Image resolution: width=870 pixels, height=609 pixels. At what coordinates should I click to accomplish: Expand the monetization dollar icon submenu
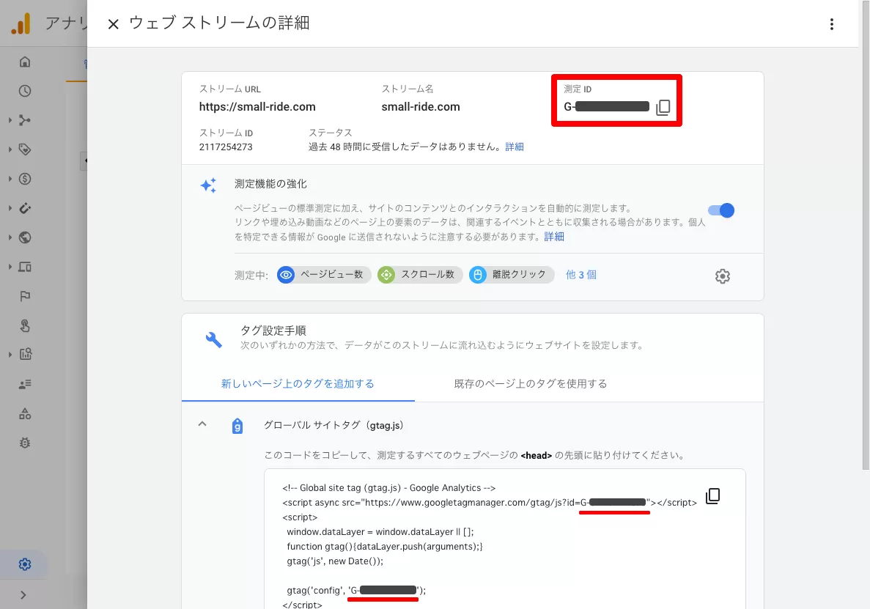click(x=25, y=179)
